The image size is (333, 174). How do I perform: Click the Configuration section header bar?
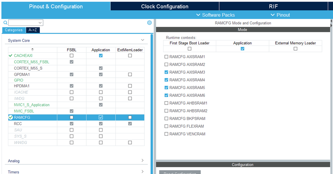coord(243,165)
